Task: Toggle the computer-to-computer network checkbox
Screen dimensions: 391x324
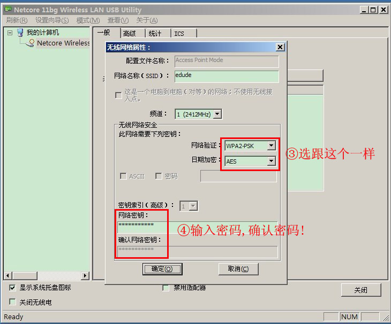Action: tap(118, 95)
